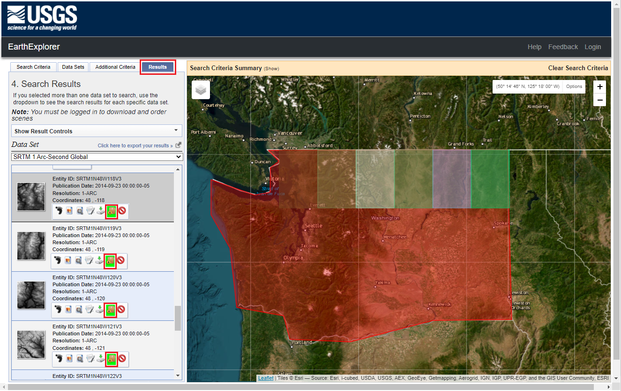This screenshot has width=621, height=391.
Task: Download options for SRTM1N48W119V3
Action: (x=100, y=261)
